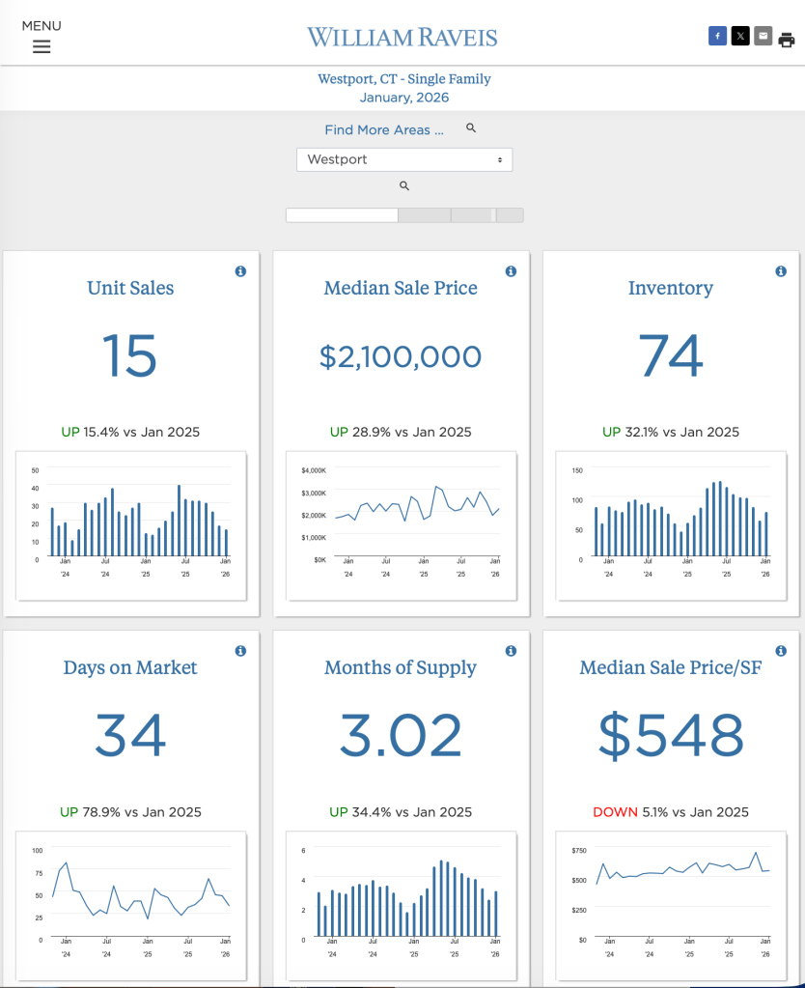Viewport: 805px width, 988px height.
Task: Open the Westport area dropdown
Action: (403, 159)
